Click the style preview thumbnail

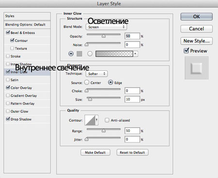tap(196, 68)
